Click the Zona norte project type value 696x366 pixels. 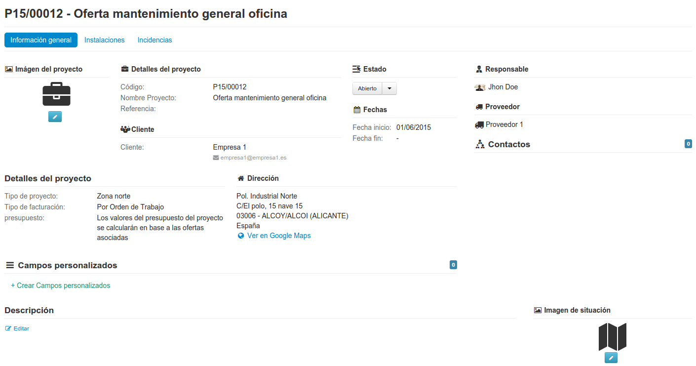[x=114, y=196]
